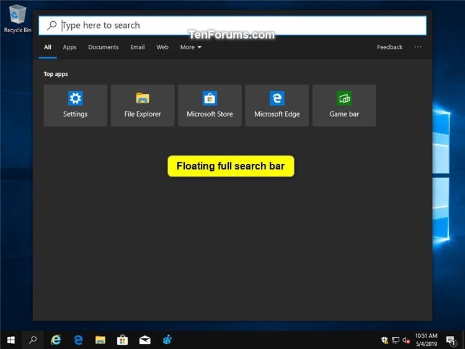The image size is (465, 349).
Task: Open Microsoft Edge from taskbar
Action: pos(78,340)
